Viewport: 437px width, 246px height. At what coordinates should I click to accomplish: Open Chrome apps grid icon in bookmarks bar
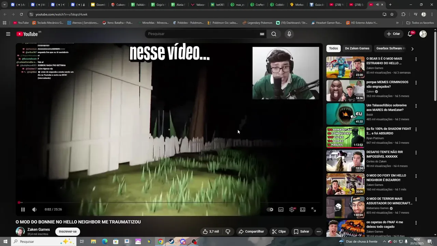pos(4,23)
